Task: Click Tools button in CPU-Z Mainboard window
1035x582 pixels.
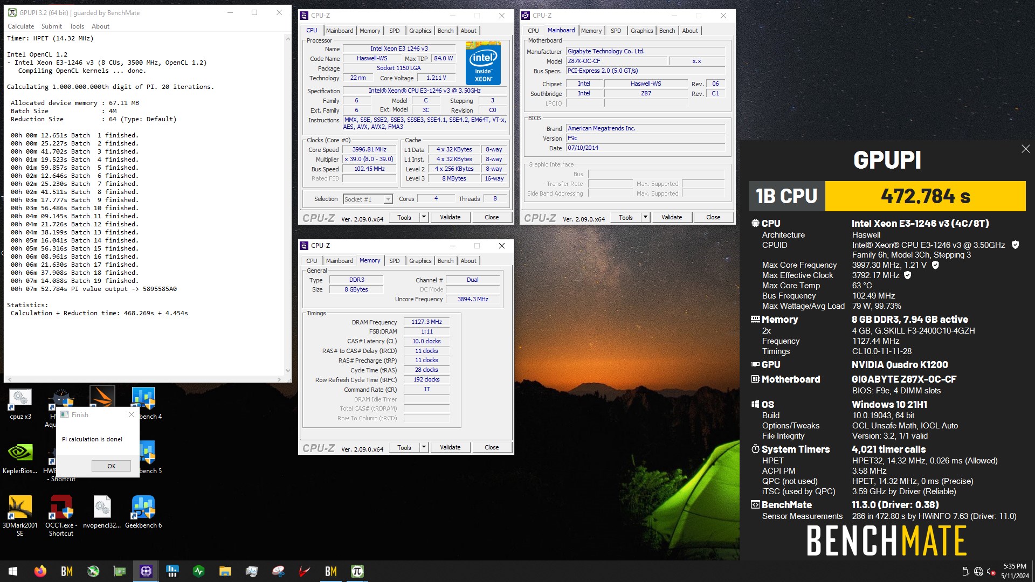Action: point(626,217)
